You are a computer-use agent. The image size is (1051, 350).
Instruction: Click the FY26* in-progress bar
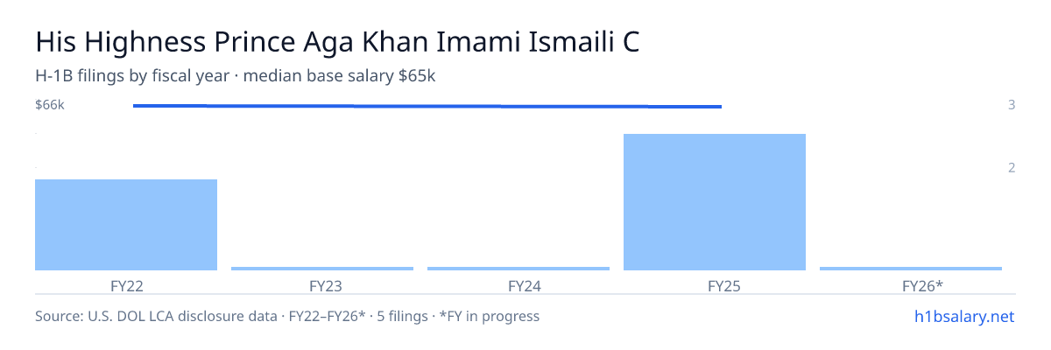(911, 269)
